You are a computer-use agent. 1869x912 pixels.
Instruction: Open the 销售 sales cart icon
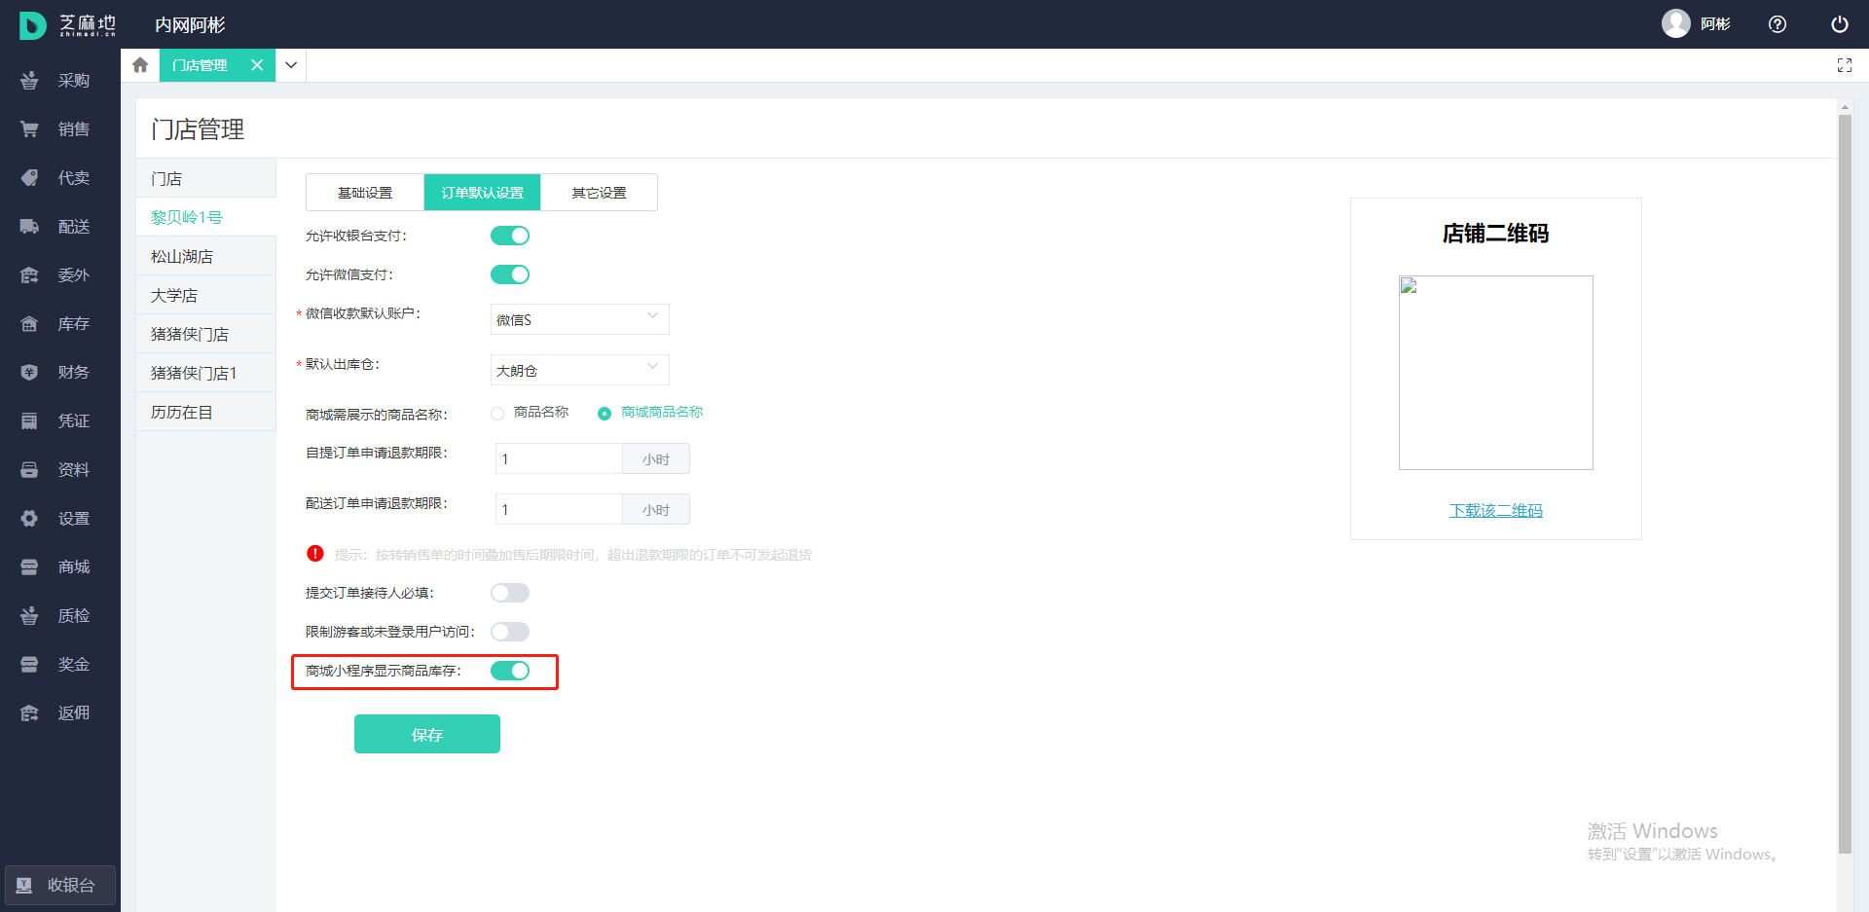[29, 129]
